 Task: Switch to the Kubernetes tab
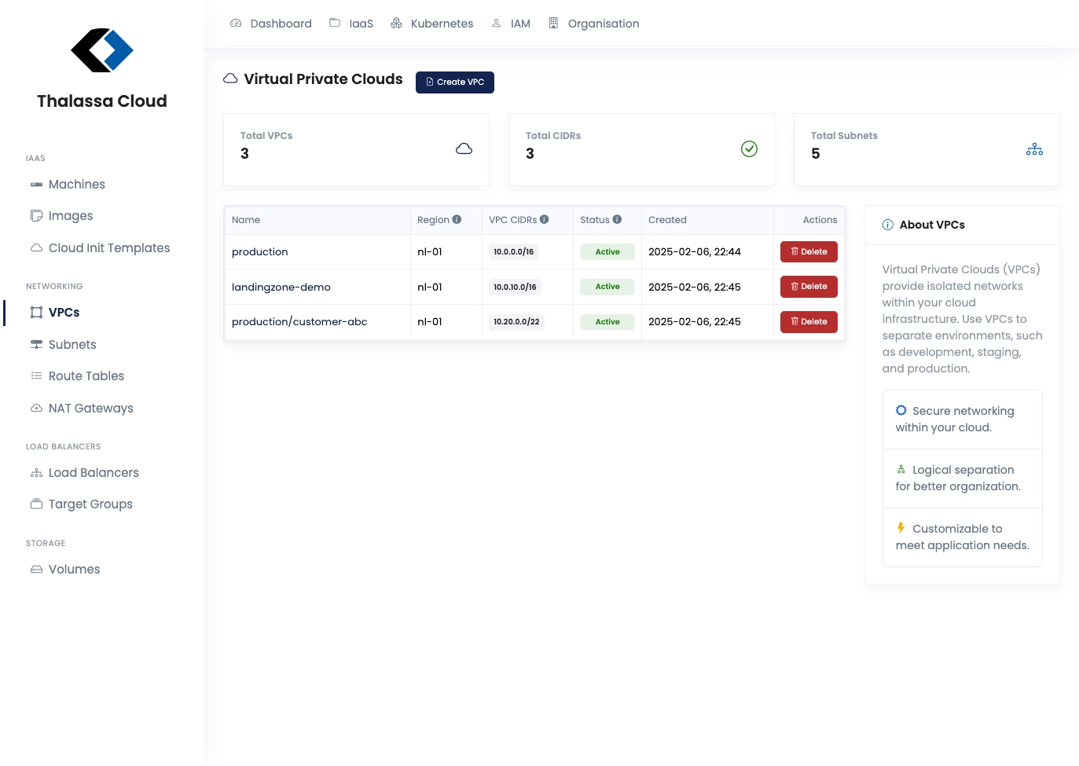432,24
